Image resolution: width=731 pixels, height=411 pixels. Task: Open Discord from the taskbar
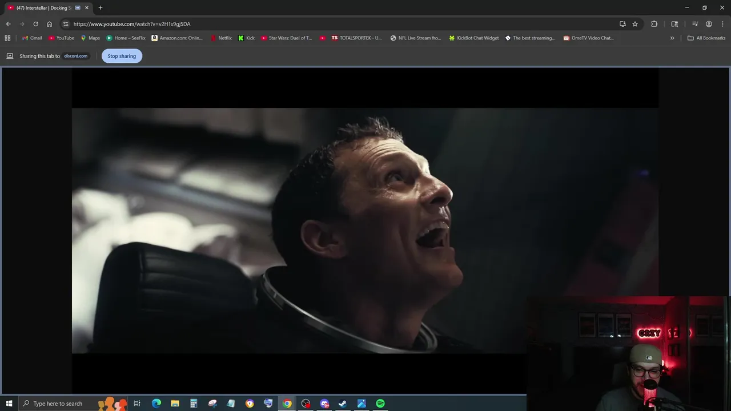click(324, 404)
